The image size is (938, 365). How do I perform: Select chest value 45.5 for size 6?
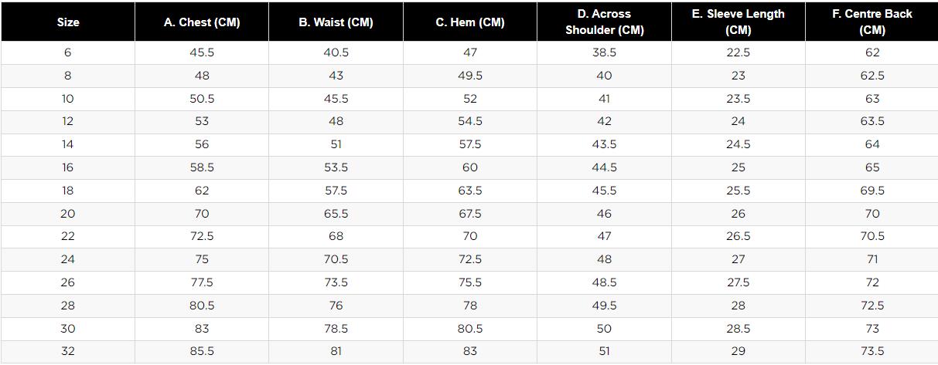click(x=202, y=52)
